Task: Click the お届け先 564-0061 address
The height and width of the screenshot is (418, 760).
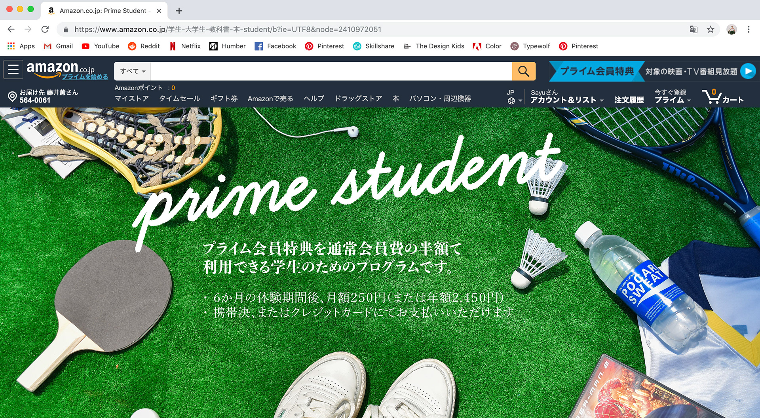Action: (49, 96)
